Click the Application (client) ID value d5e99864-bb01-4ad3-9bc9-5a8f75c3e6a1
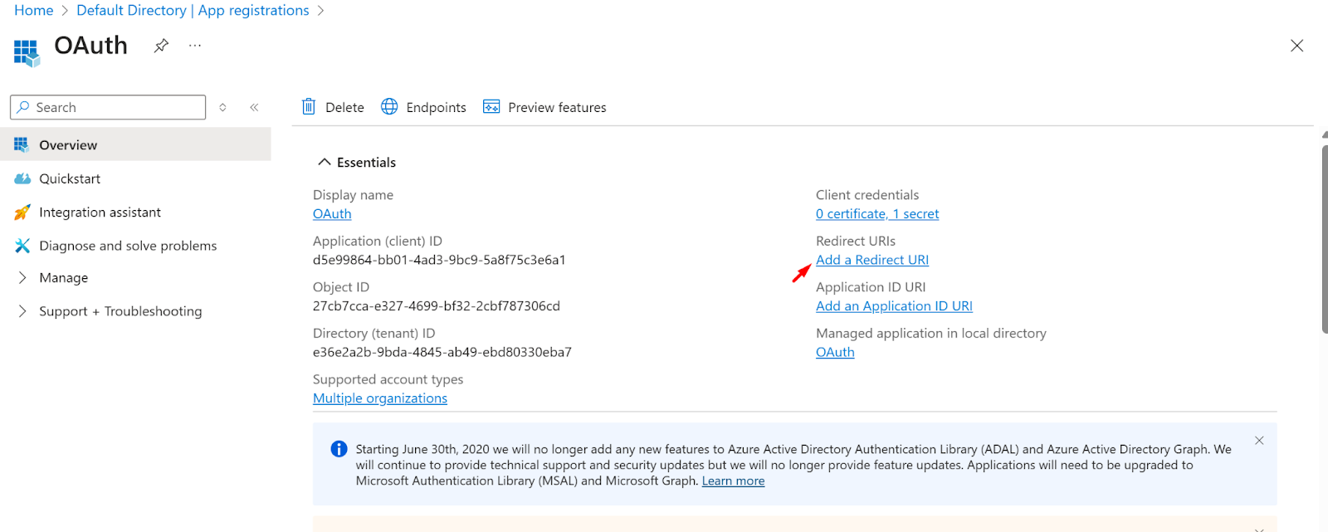The height and width of the screenshot is (532, 1328). [439, 260]
